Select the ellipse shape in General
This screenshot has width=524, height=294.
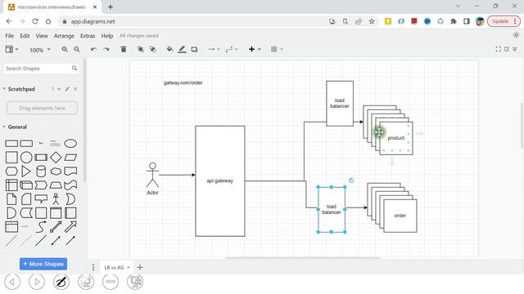tap(70, 144)
